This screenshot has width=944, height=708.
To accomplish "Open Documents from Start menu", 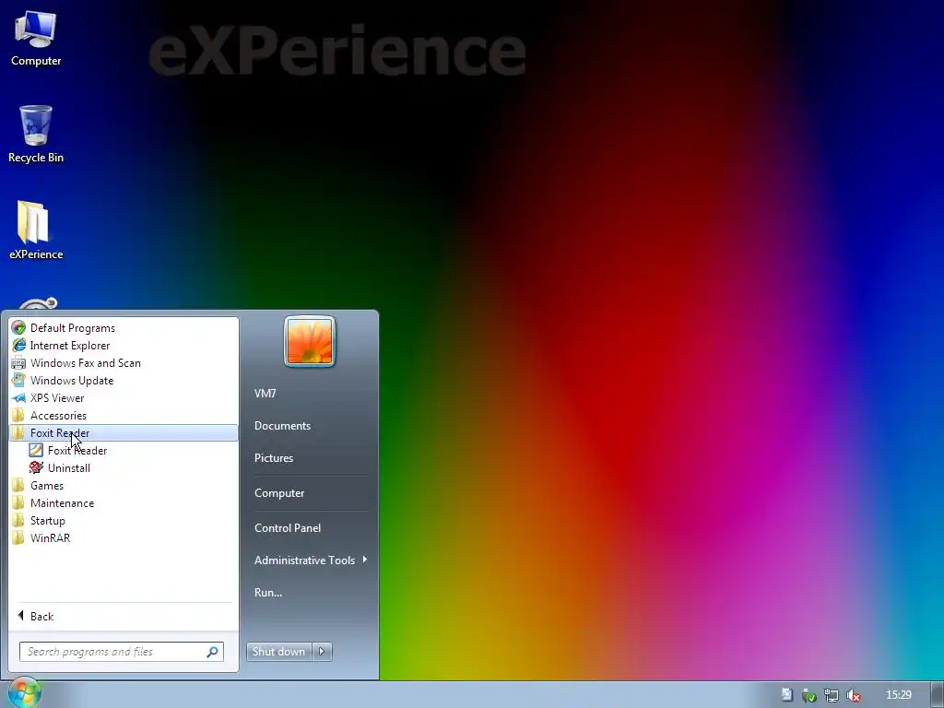I will coord(282,426).
